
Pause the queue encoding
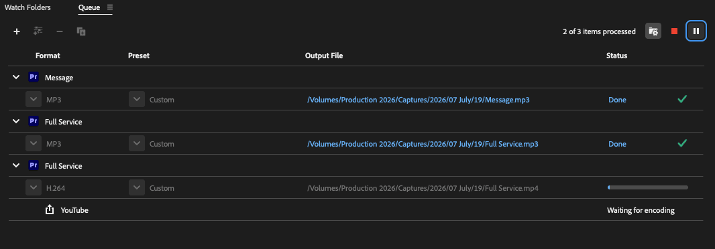pyautogui.click(x=696, y=31)
